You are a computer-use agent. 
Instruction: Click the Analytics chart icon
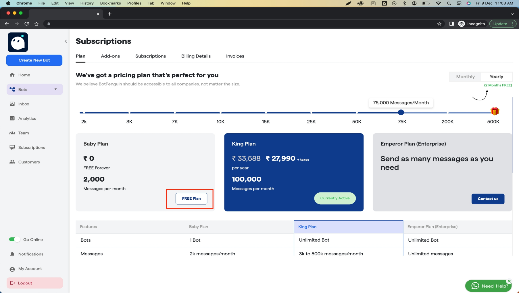click(12, 118)
